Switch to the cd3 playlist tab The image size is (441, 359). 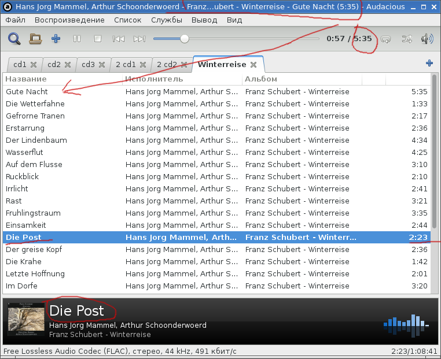coord(88,65)
